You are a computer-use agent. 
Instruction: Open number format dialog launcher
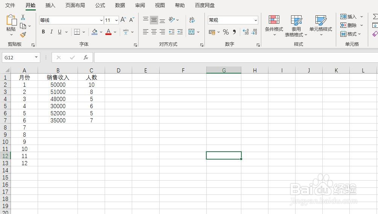(258, 45)
